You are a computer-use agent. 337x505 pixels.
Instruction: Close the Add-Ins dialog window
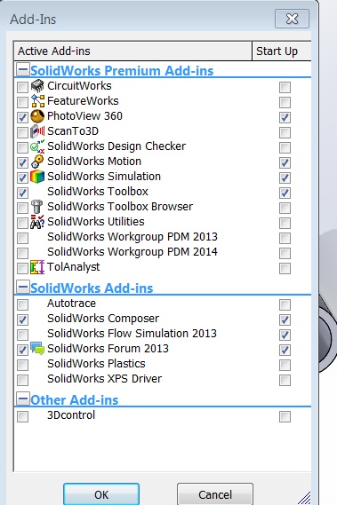pyautogui.click(x=293, y=19)
